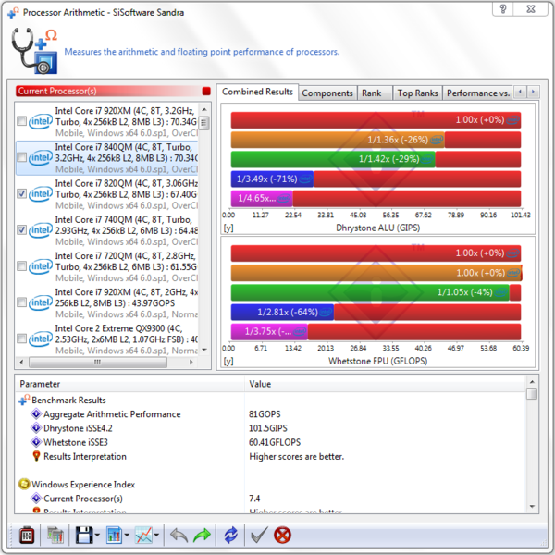Viewport: 555px width, 555px height.
Task: Click the tab strip right scroll arrow
Action: (x=533, y=92)
